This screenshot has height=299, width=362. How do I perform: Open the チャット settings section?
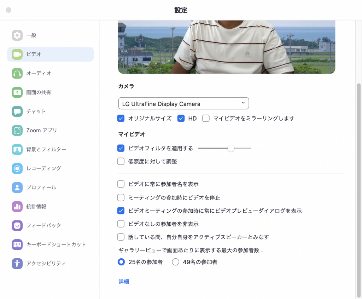50,111
